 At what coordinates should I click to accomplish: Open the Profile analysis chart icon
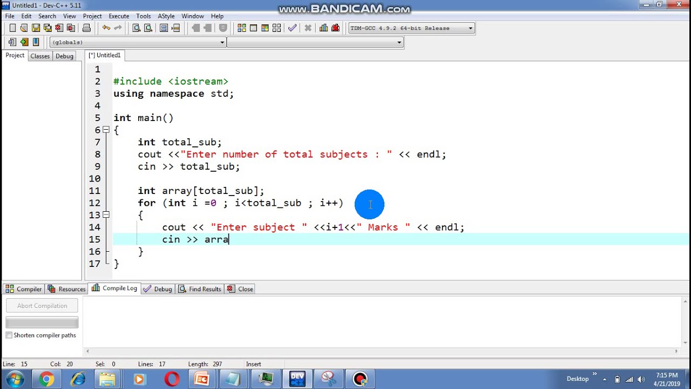(324, 28)
